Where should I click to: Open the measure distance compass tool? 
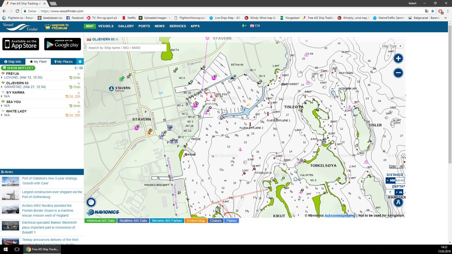[x=398, y=202]
